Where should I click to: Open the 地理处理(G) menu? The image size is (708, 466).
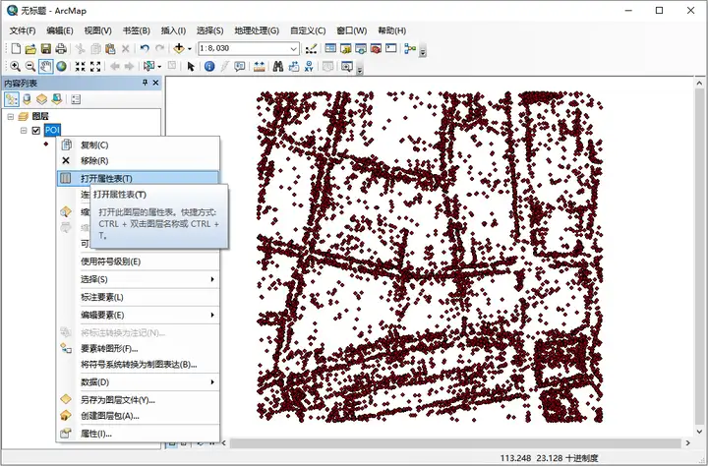(x=259, y=30)
